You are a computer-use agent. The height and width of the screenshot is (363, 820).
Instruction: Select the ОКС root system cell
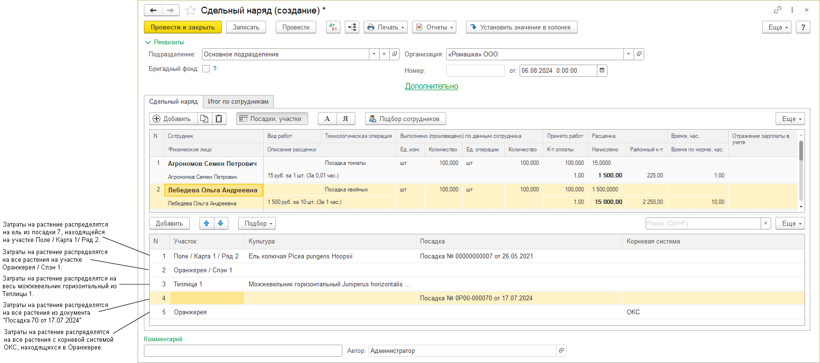[x=713, y=312]
